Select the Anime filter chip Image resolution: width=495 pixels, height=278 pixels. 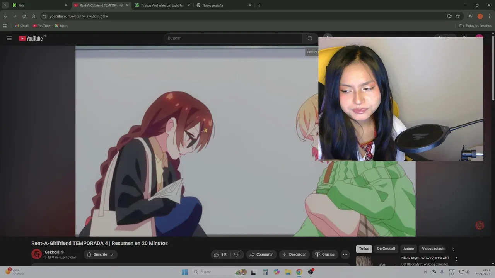pos(408,249)
